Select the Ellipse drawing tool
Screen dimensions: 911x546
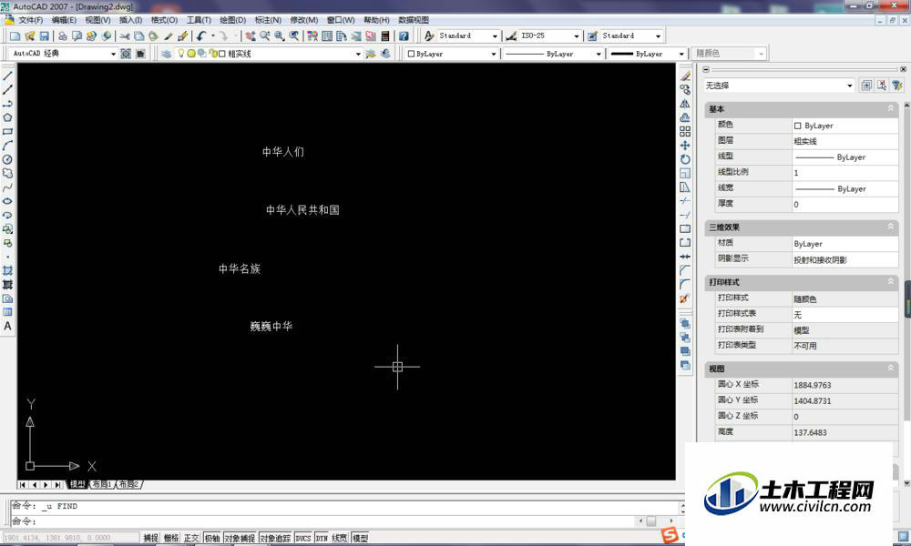click(7, 201)
